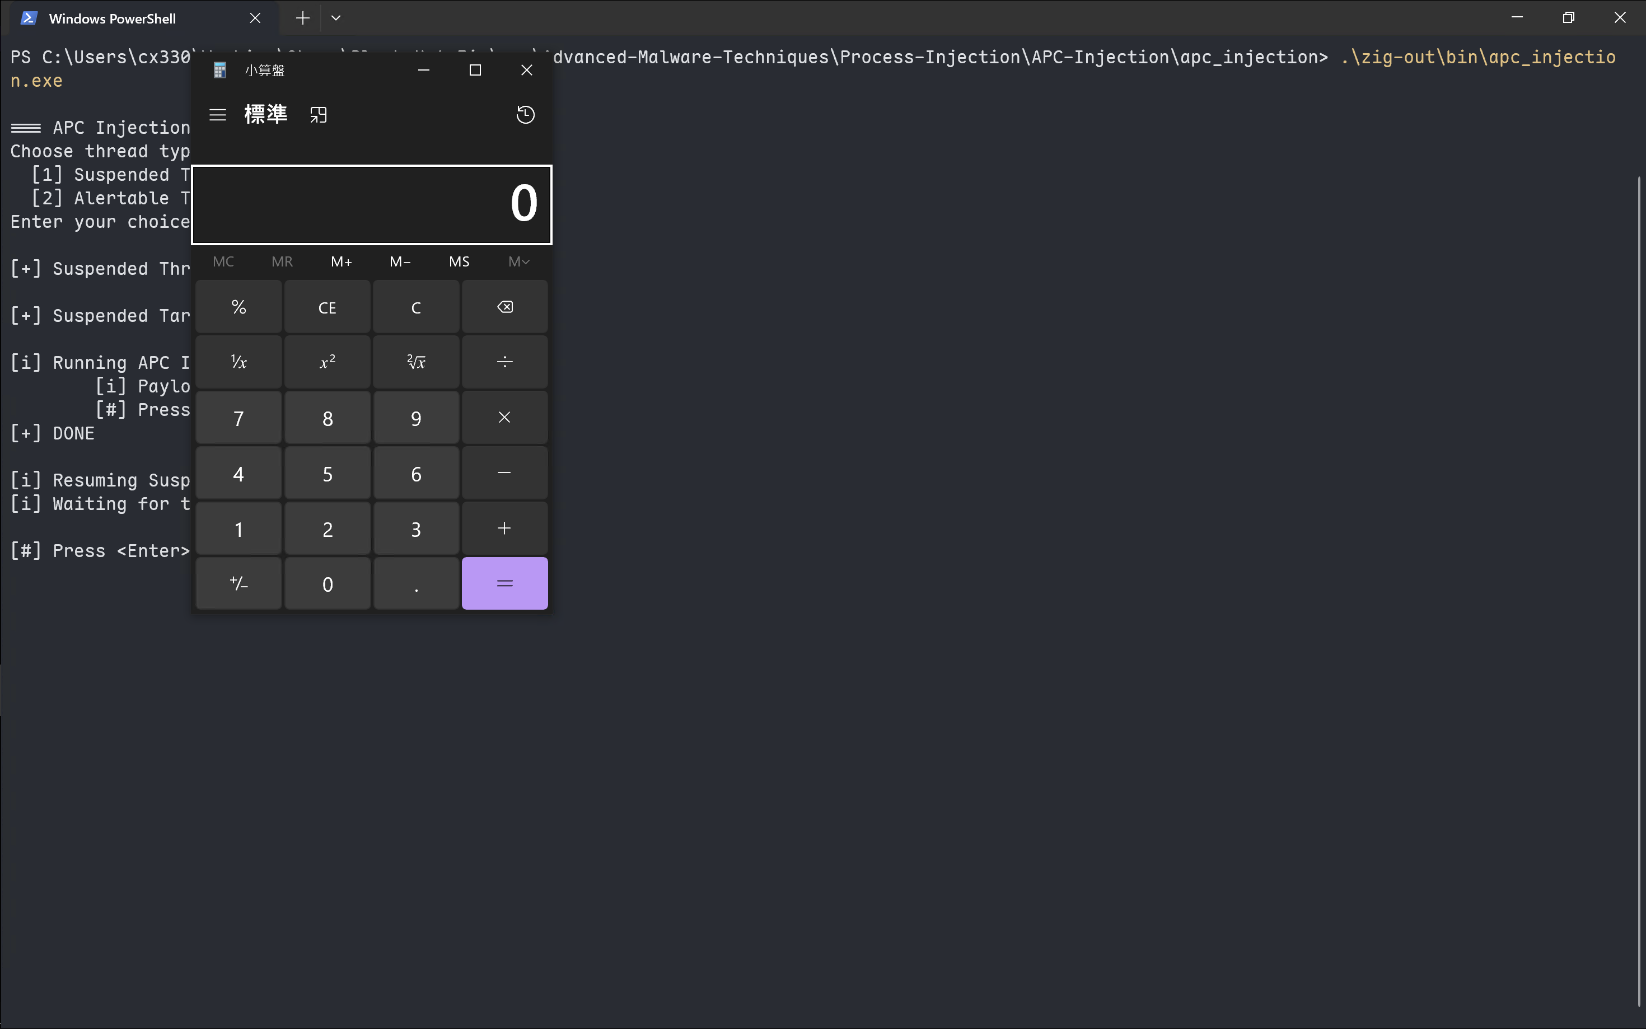Viewport: 1646px width, 1029px height.
Task: Click the backspace delete icon
Action: click(x=504, y=307)
